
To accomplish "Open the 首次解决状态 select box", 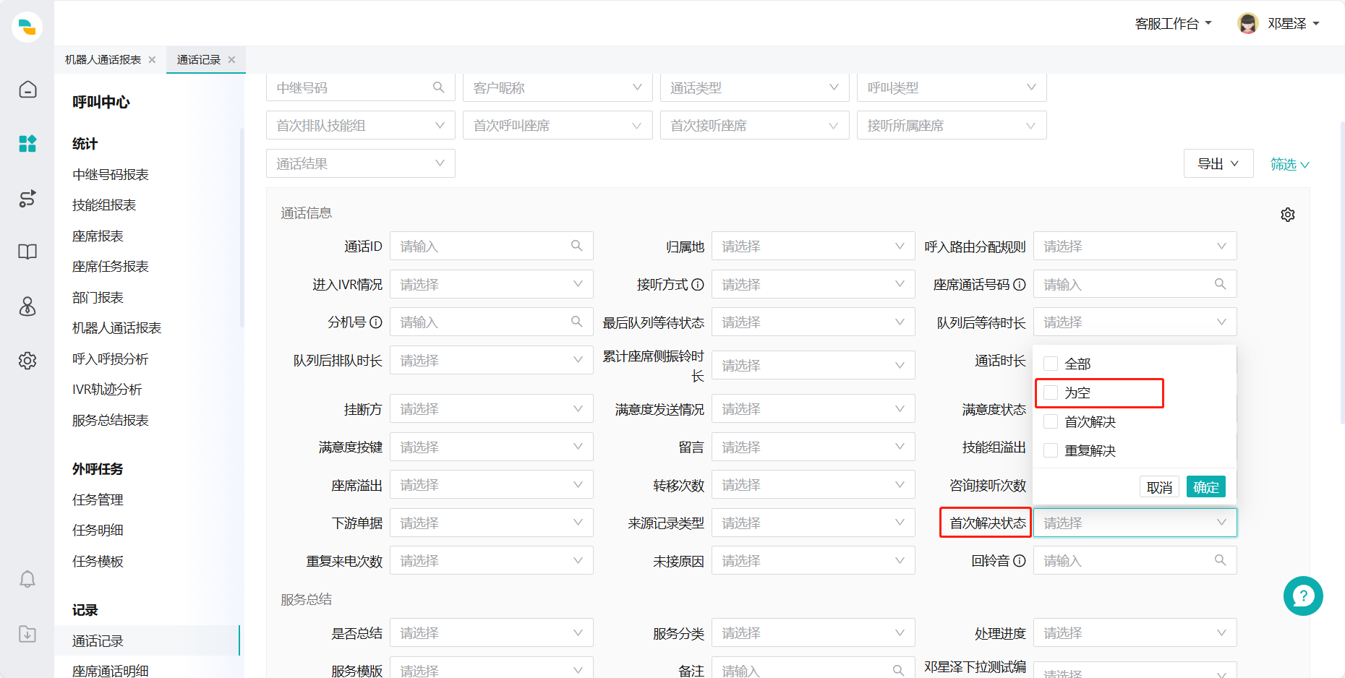I will pyautogui.click(x=1135, y=523).
